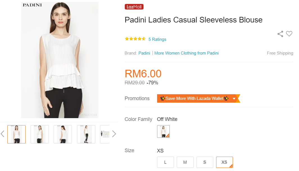Viewport: 299px width, 171px height.
Task: Select the first product thumbnail
Action: tap(16, 134)
